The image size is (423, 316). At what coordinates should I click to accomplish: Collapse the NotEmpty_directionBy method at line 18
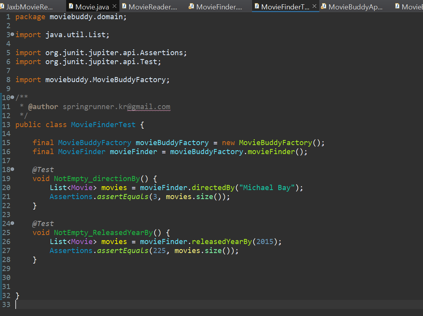[x=13, y=169]
